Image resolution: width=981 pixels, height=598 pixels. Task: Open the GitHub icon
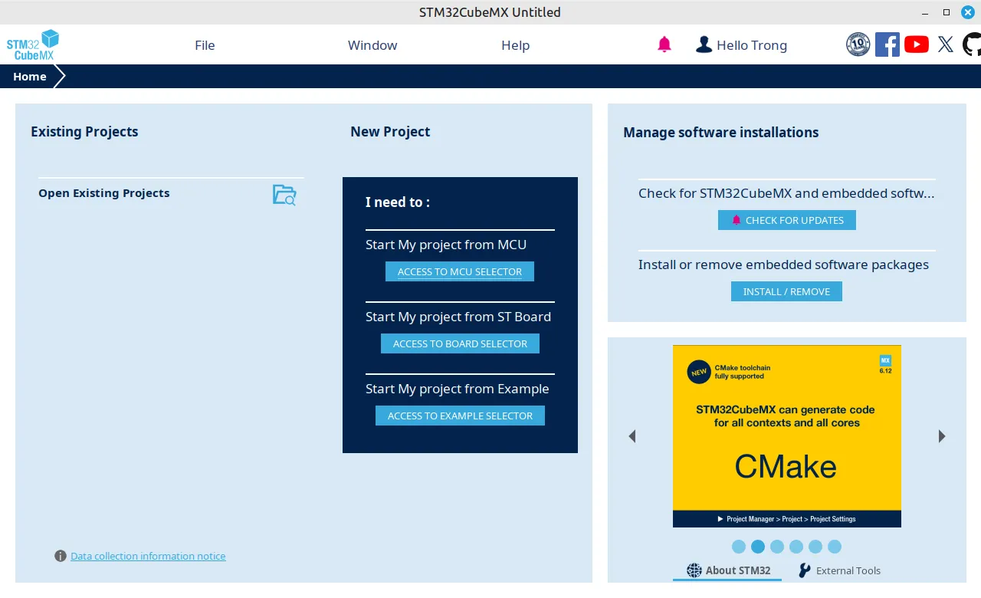972,44
